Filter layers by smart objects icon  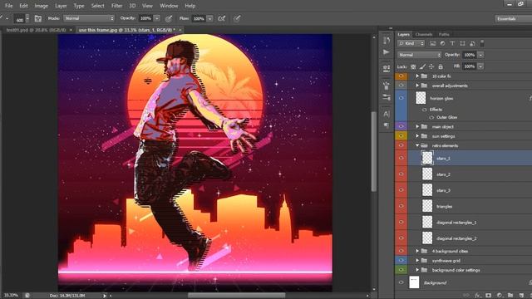pyautogui.click(x=472, y=43)
